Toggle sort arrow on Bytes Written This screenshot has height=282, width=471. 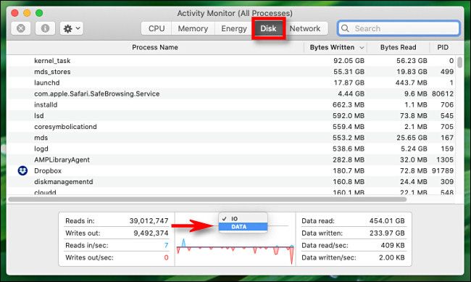(x=362, y=48)
